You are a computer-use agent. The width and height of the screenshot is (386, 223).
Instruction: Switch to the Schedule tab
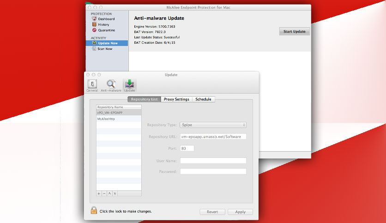pos(203,99)
